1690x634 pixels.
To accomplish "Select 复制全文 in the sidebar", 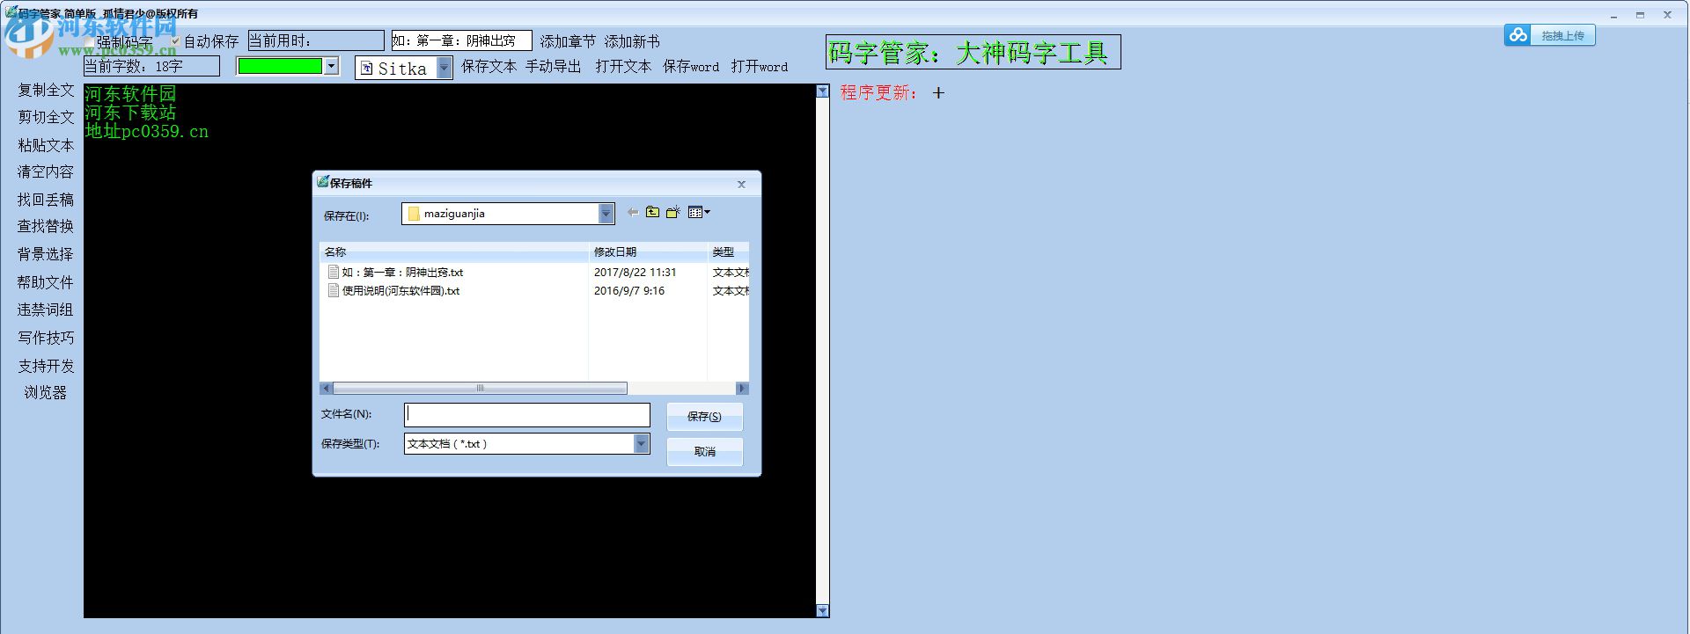I will pos(46,90).
